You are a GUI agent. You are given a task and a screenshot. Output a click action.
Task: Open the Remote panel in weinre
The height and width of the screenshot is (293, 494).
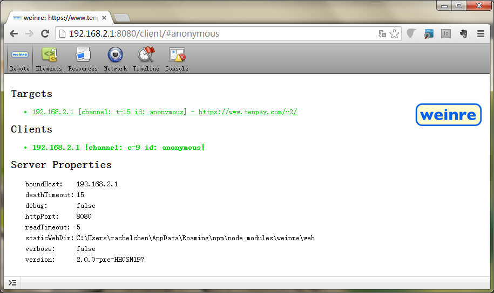coord(20,59)
